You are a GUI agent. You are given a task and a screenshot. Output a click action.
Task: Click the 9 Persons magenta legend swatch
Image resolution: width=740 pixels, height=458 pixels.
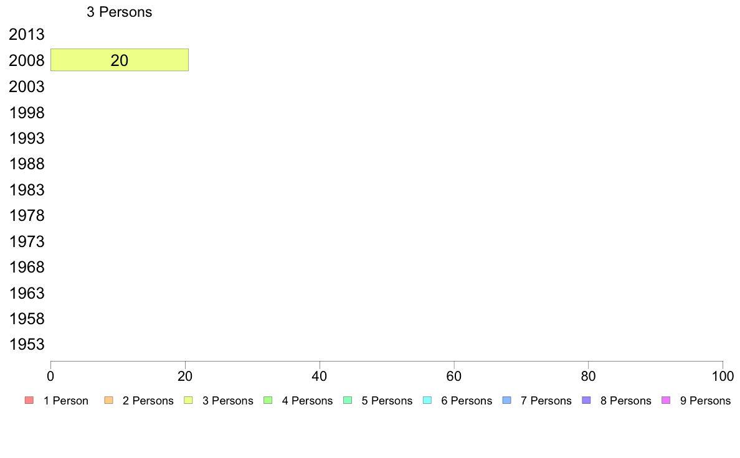pos(666,401)
